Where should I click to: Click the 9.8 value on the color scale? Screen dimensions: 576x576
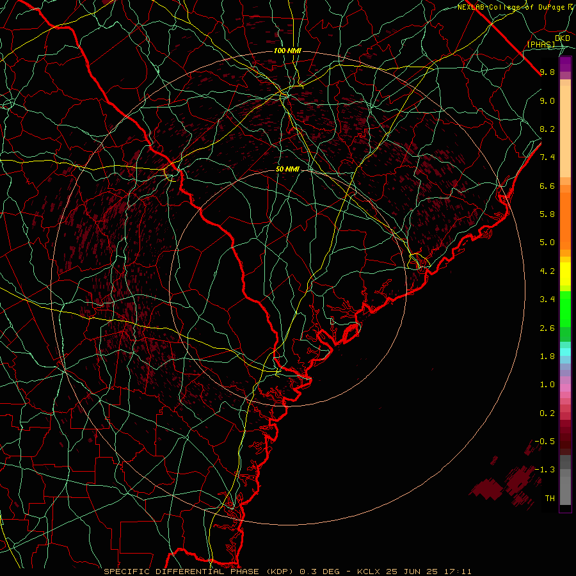(547, 72)
